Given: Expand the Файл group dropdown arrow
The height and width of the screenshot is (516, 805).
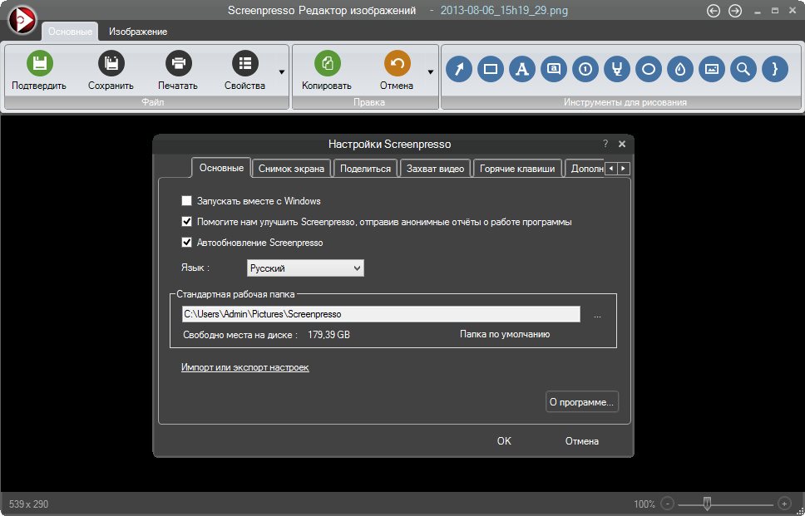Looking at the screenshot, I should pyautogui.click(x=282, y=72).
